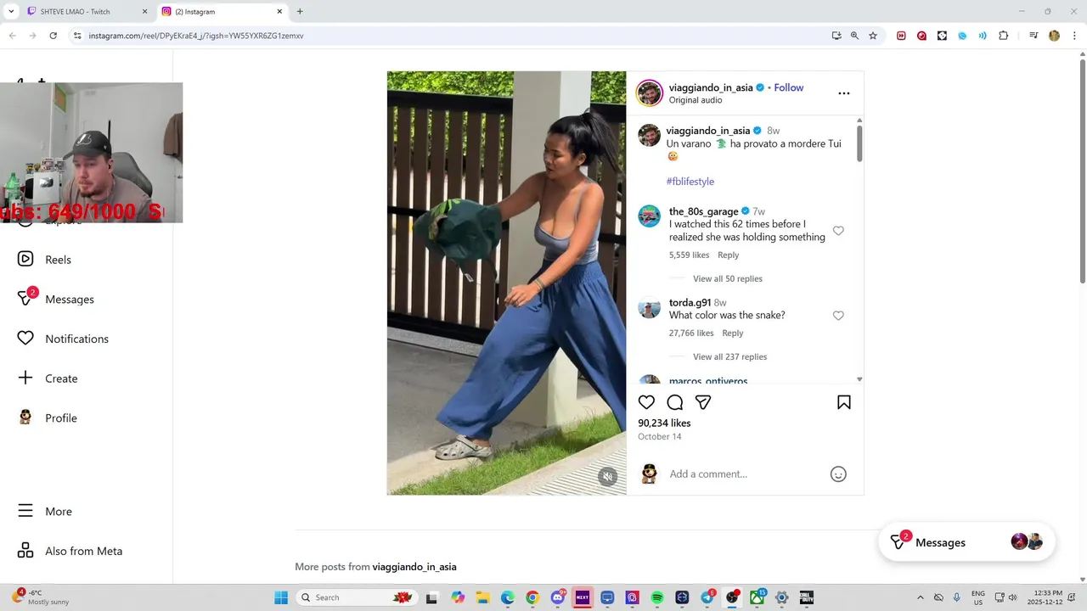Follow viaggiando_in_asia
The height and width of the screenshot is (611, 1087).
tap(788, 87)
